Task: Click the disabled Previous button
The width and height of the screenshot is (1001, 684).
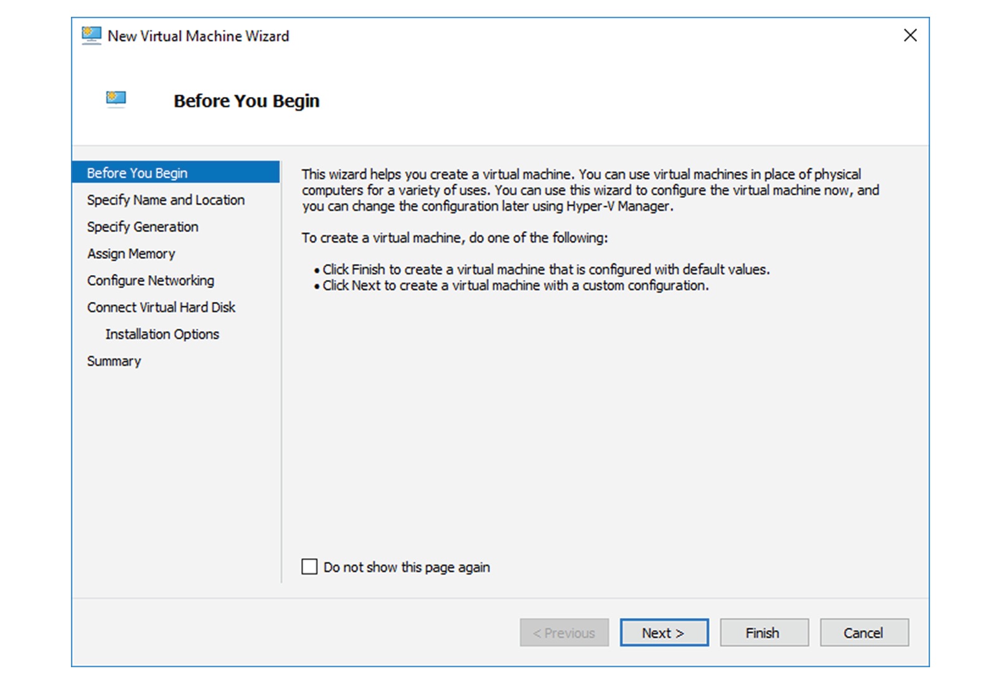Action: click(x=563, y=632)
